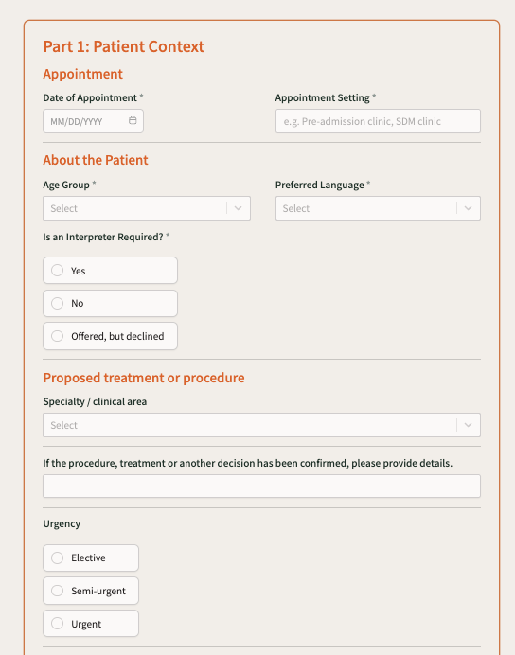
Task: Select No for interpreter required
Action: (110, 303)
